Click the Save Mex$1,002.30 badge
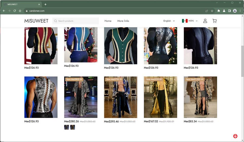The width and height of the screenshot is (244, 142). point(195,79)
